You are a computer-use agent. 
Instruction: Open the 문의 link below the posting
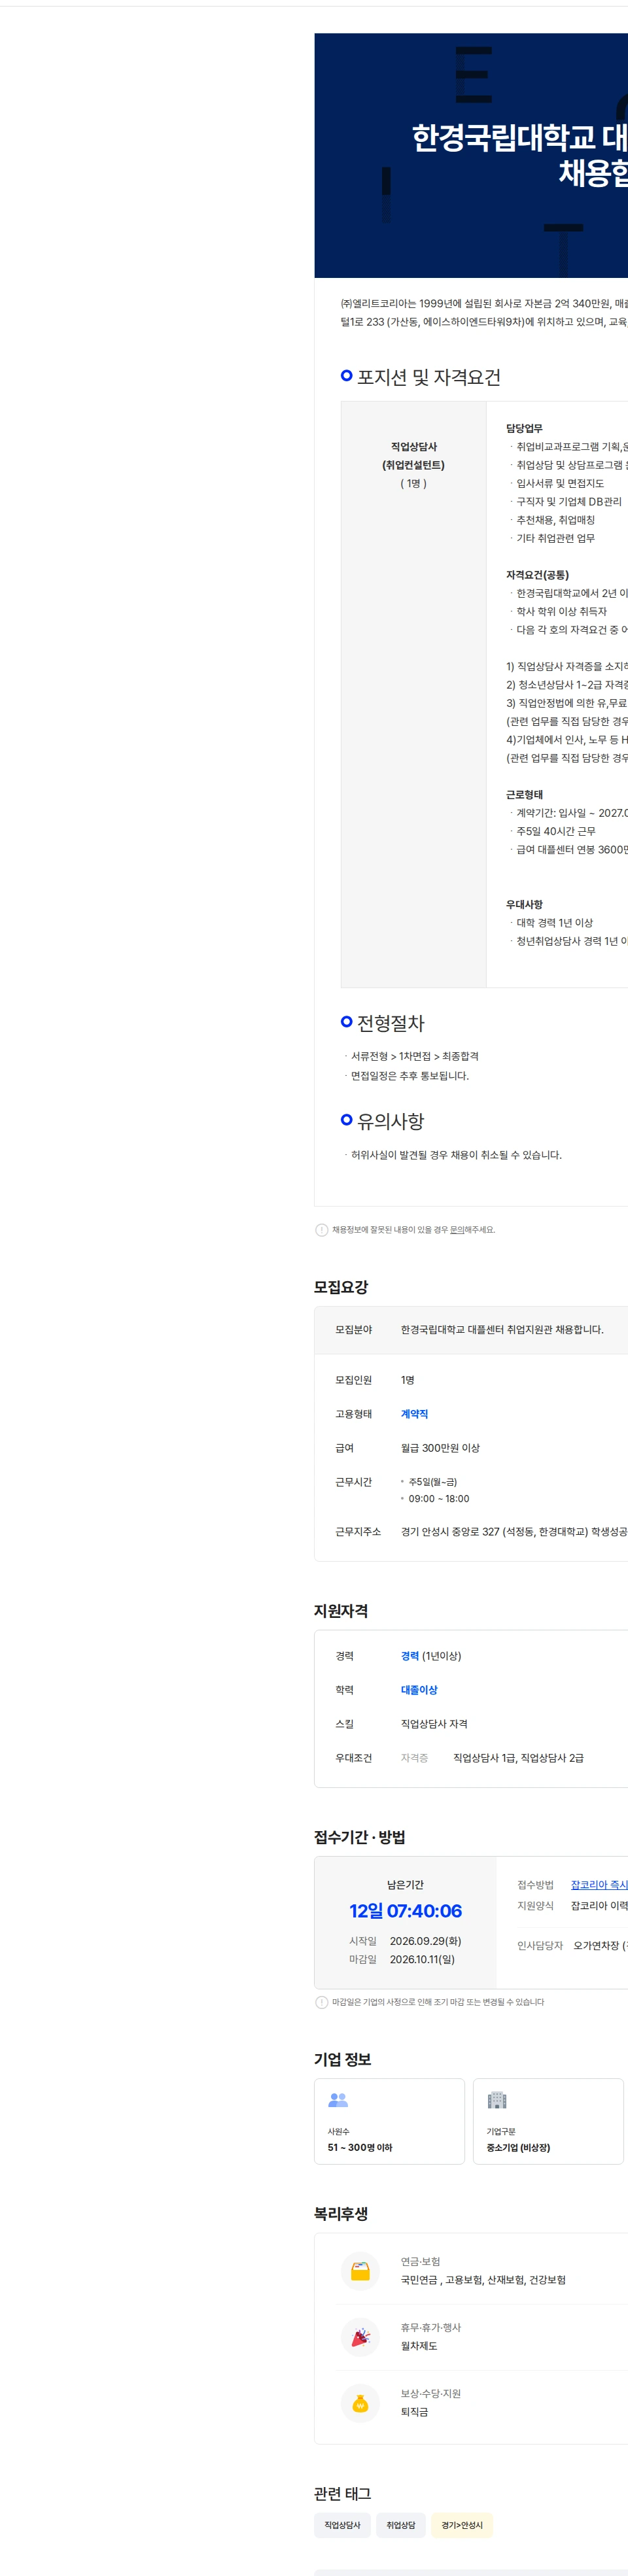point(456,1230)
